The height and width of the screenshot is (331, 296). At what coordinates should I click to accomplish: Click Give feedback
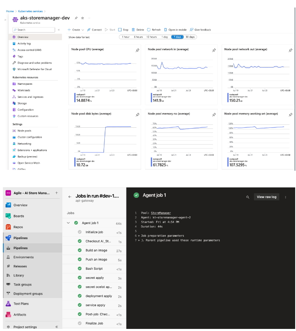[x=200, y=30]
